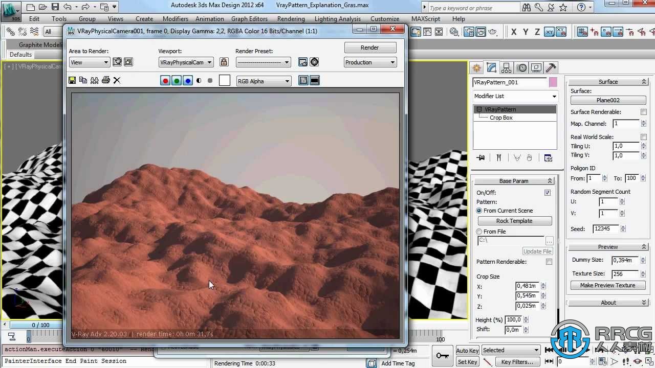Click the Undo arrow in the quick access toolbar
The width and height of the screenshot is (655, 368).
(x=67, y=7)
